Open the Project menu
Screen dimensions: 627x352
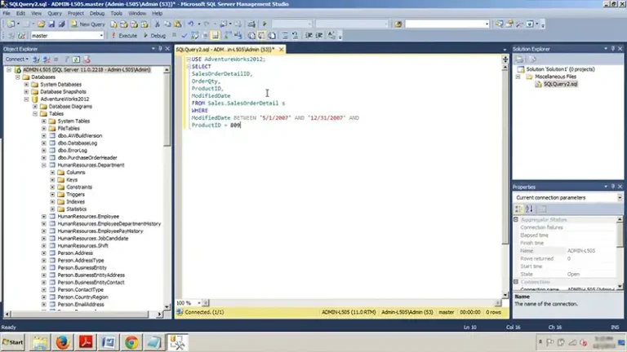(76, 13)
